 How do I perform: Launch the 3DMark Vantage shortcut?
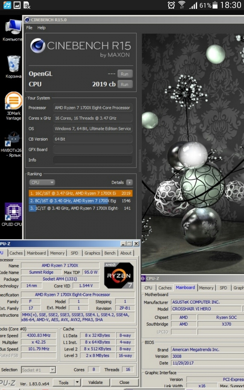pos(14,102)
